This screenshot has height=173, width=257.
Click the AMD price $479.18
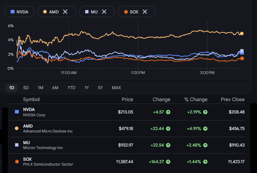(x=126, y=129)
